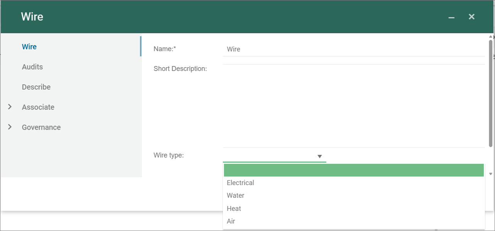Expand the Governance chevron arrow
This screenshot has width=495, height=231.
point(10,127)
